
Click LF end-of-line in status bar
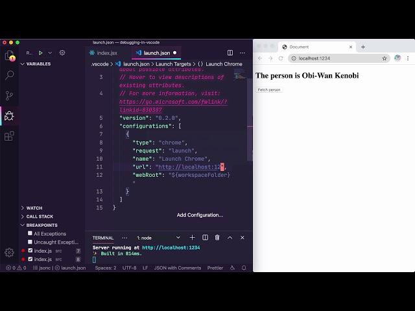click(145, 268)
